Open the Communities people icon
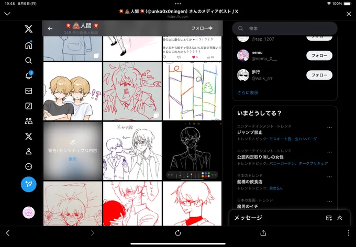Viewport: 356px width, 247px height. coord(29,121)
